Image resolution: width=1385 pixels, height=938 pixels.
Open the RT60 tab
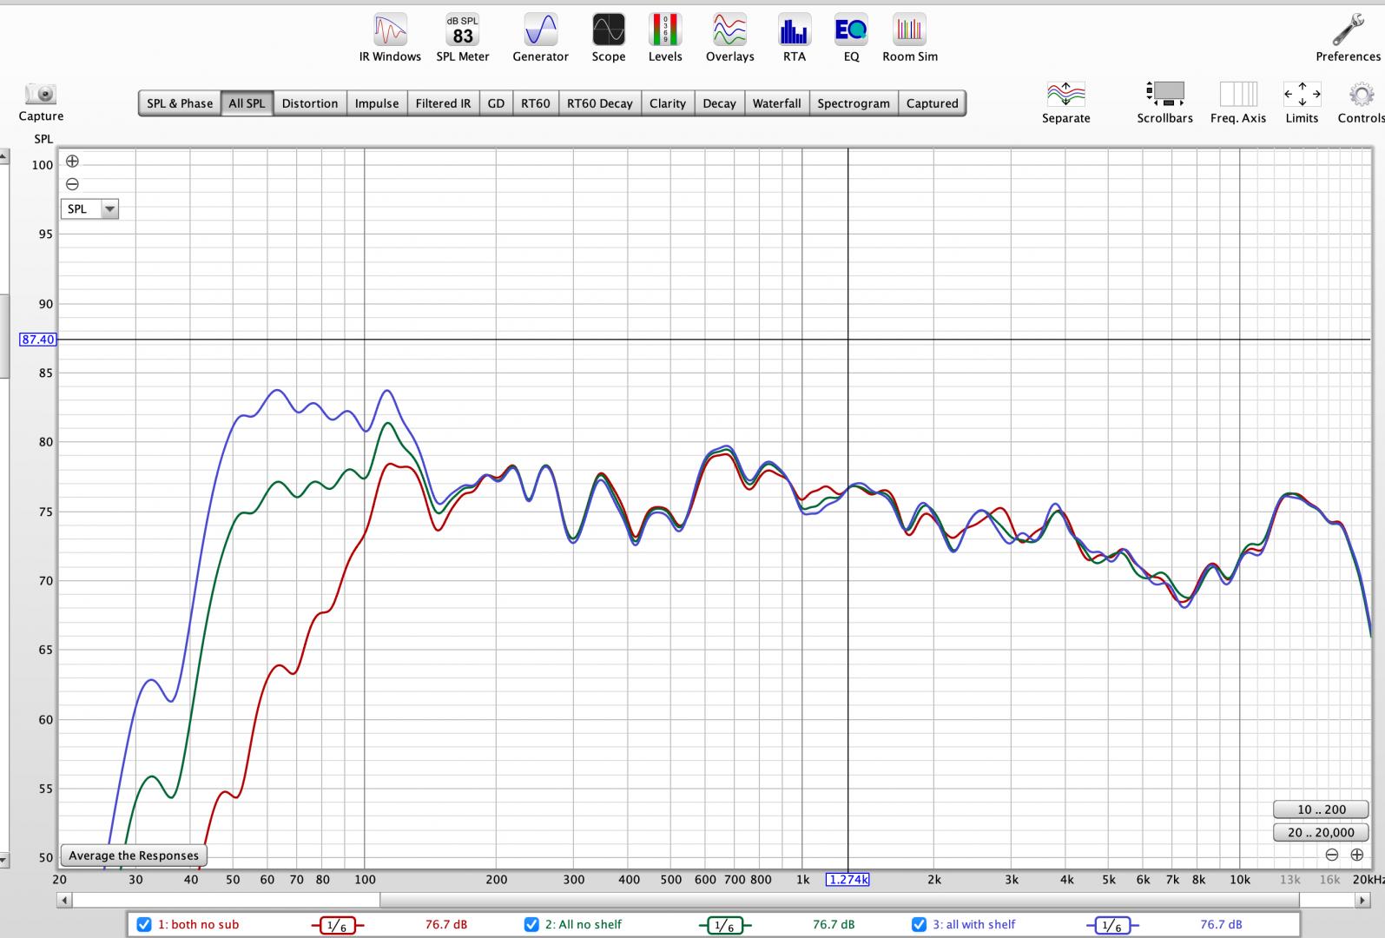pos(536,103)
